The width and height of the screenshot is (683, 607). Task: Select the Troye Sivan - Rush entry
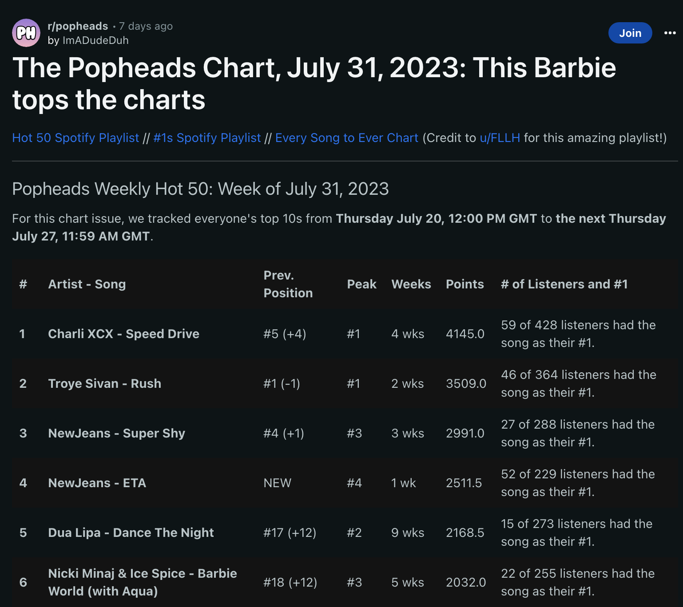pyautogui.click(x=104, y=384)
